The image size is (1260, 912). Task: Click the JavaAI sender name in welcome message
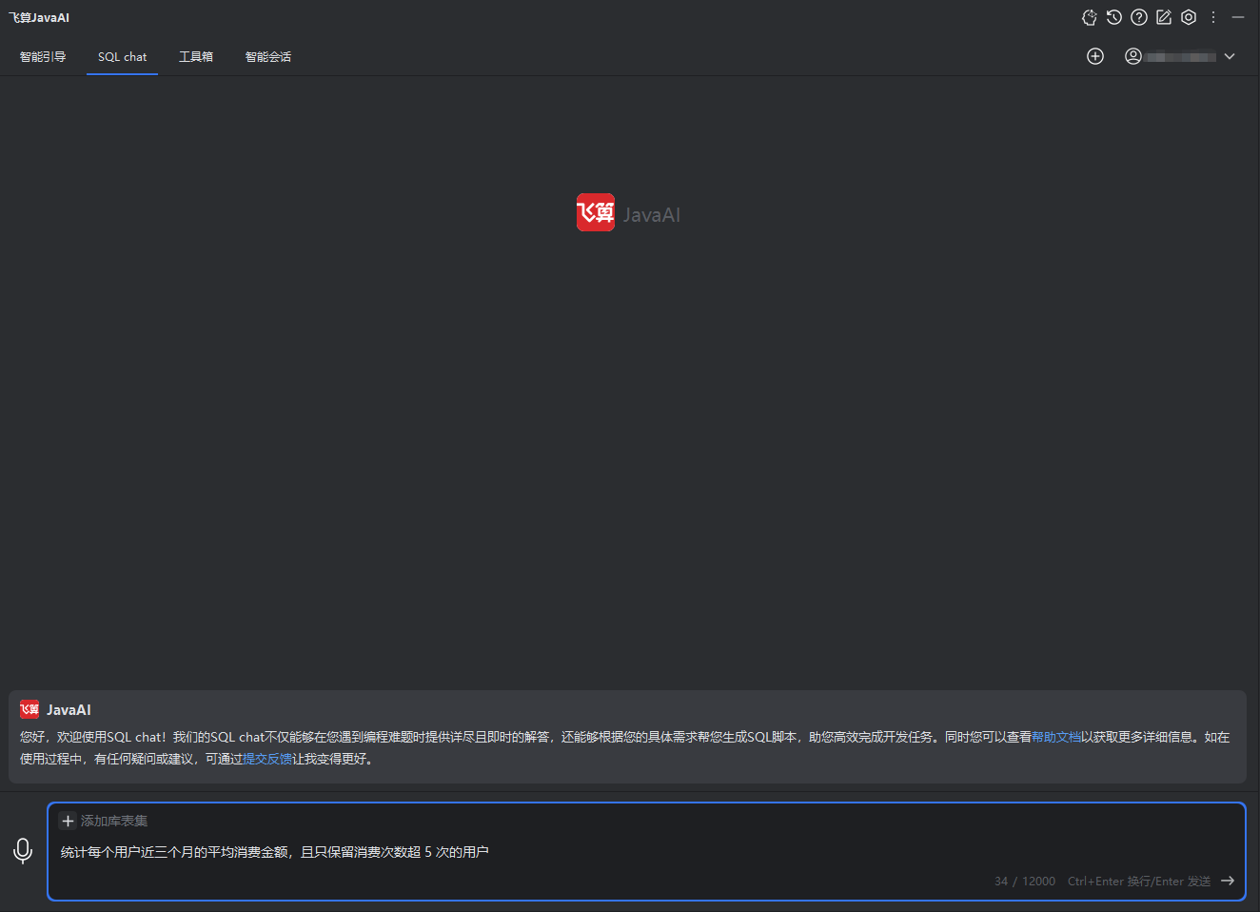pyautogui.click(x=69, y=710)
